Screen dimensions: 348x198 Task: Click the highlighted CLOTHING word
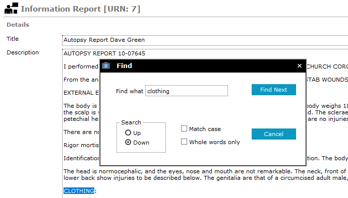(x=79, y=191)
